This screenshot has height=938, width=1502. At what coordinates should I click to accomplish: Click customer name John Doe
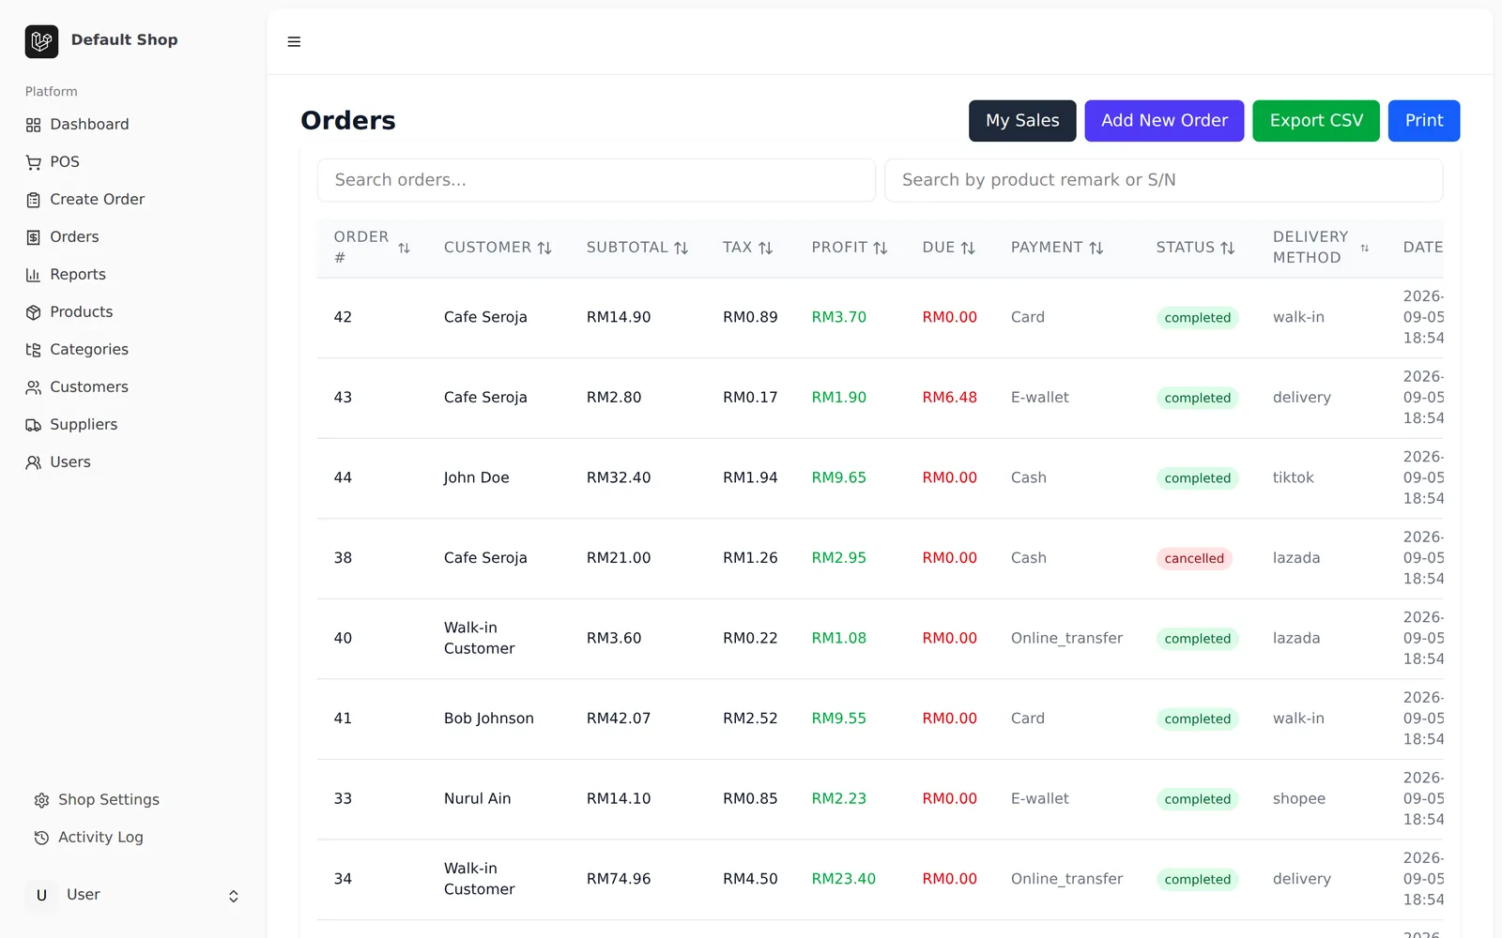pyautogui.click(x=476, y=478)
